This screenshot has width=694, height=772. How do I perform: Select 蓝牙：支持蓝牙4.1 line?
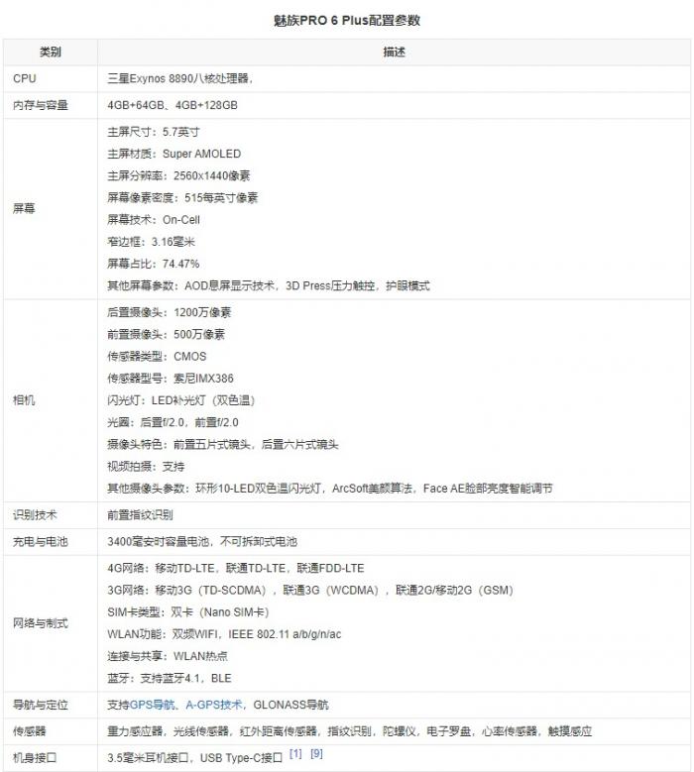click(170, 679)
